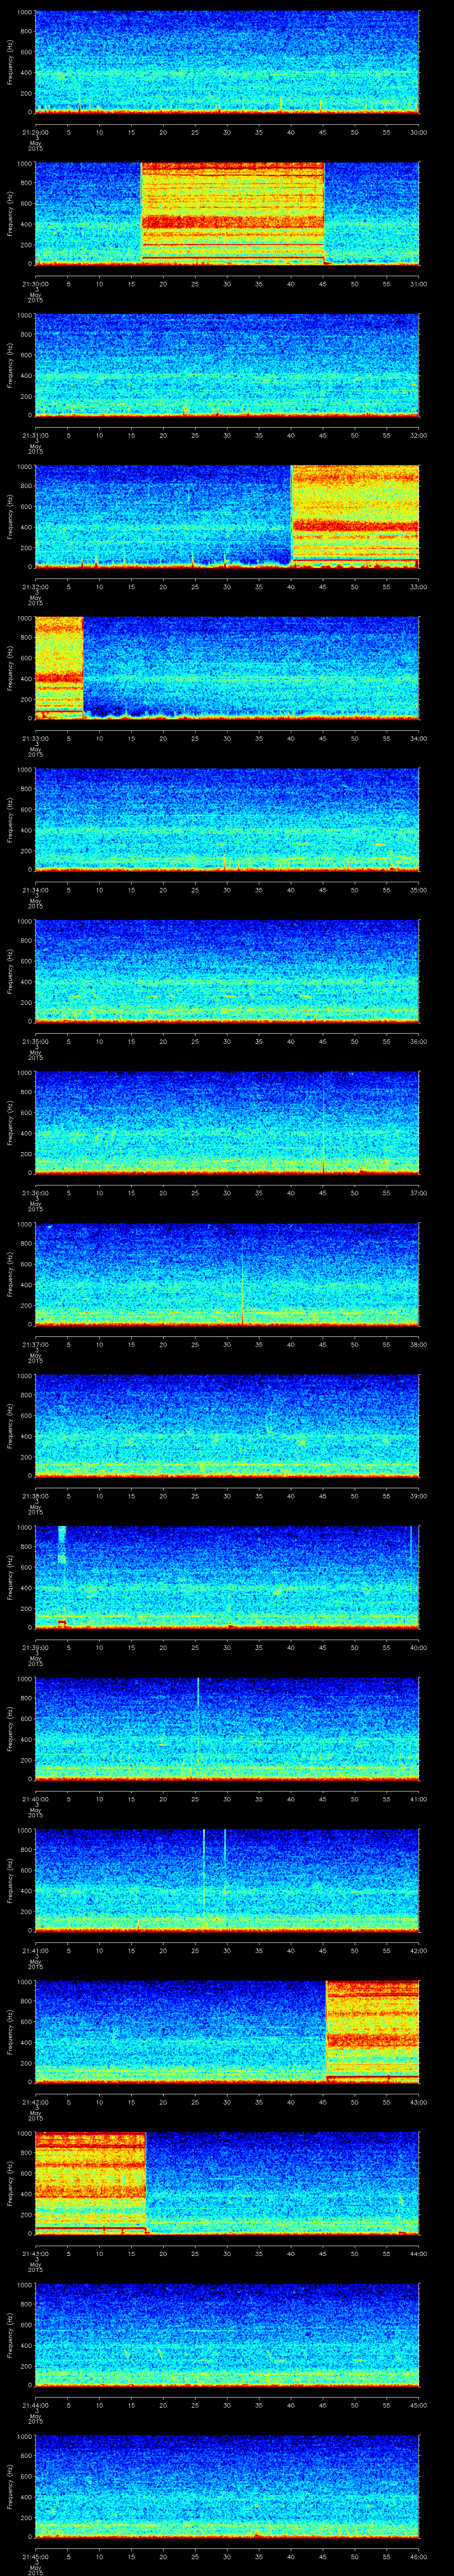Select the broadband noise burst in the 21:30:00 spectrogram

[232, 213]
